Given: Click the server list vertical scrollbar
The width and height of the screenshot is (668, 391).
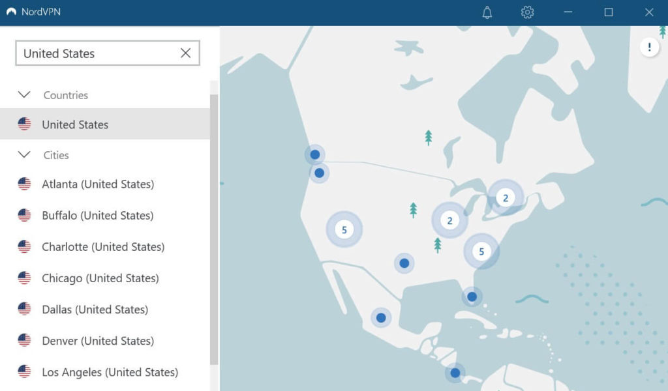Looking at the screenshot, I should click(214, 229).
